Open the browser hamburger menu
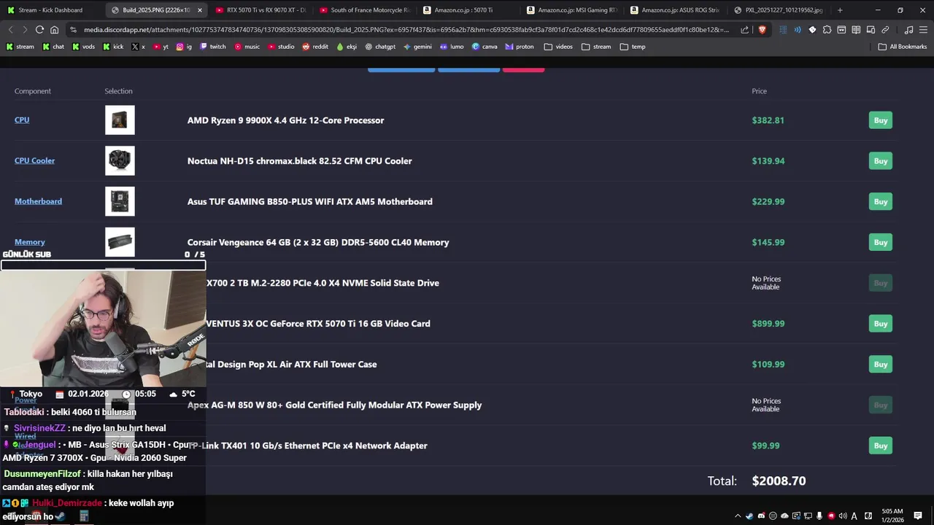This screenshot has width=934, height=525. click(x=923, y=30)
